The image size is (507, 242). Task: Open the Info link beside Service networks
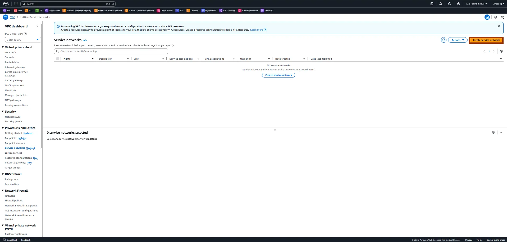tap(85, 40)
